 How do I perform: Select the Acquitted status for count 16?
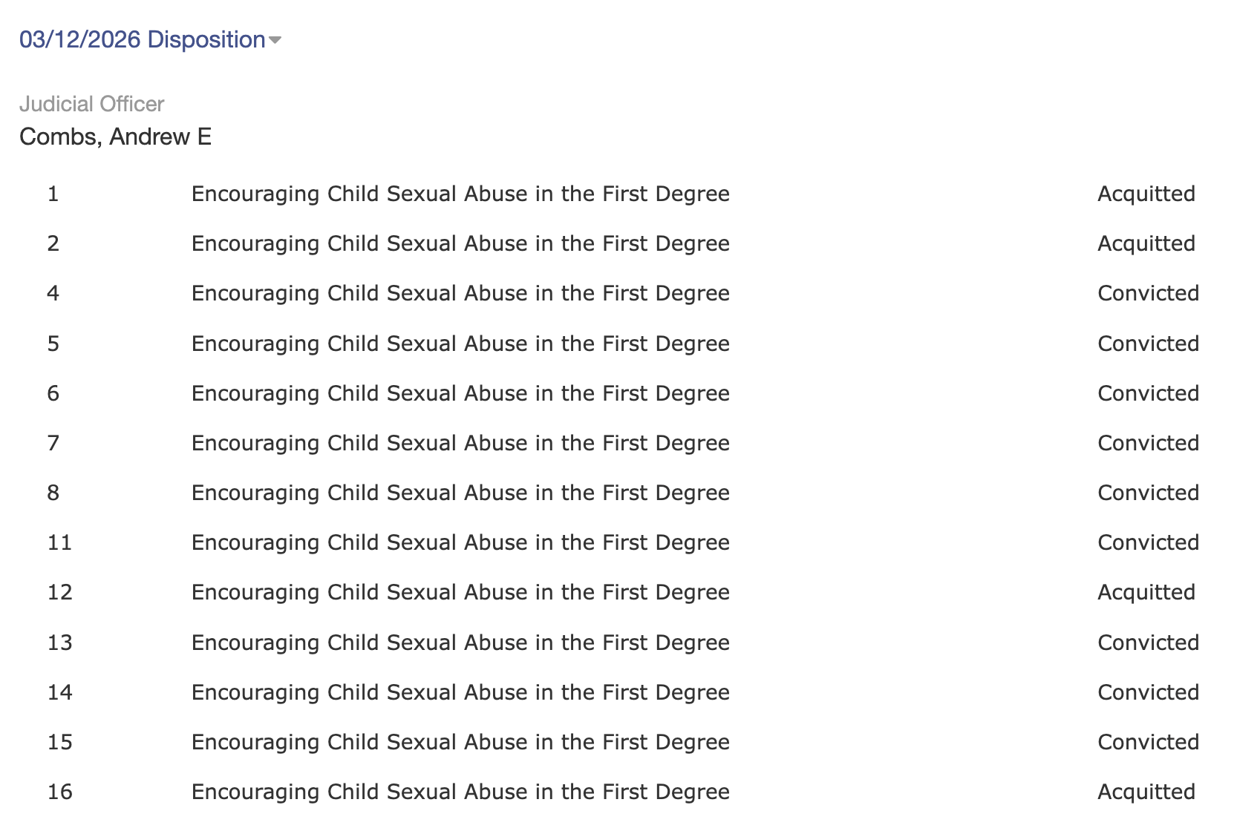pyautogui.click(x=1146, y=792)
